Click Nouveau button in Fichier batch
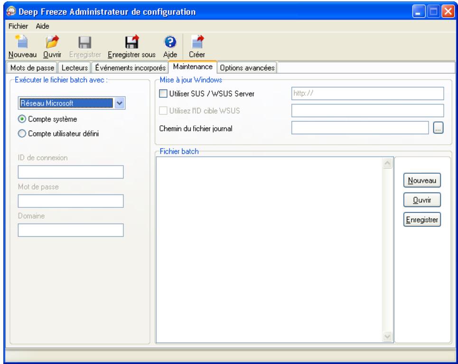Image resolution: width=458 pixels, height=364 pixels. click(x=422, y=180)
